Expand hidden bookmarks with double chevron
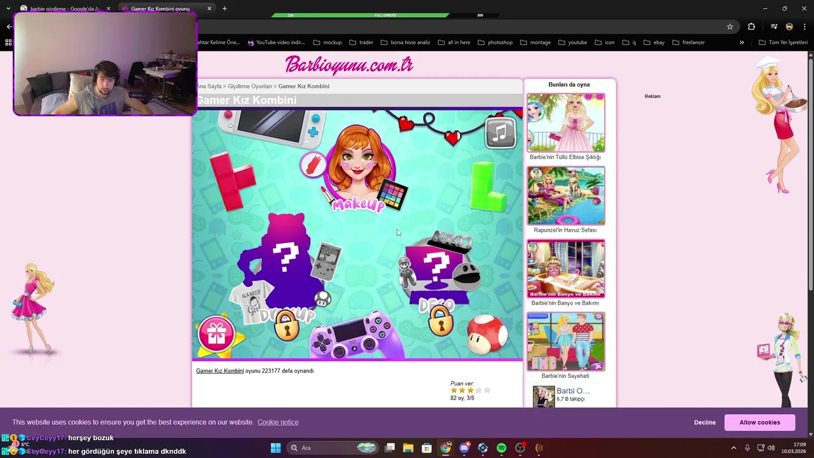The image size is (814, 458). pos(742,43)
